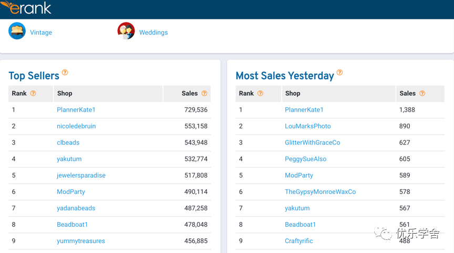Screen dimensions: 454x253
Task: Open yadanabeads shop link
Action: (x=76, y=208)
